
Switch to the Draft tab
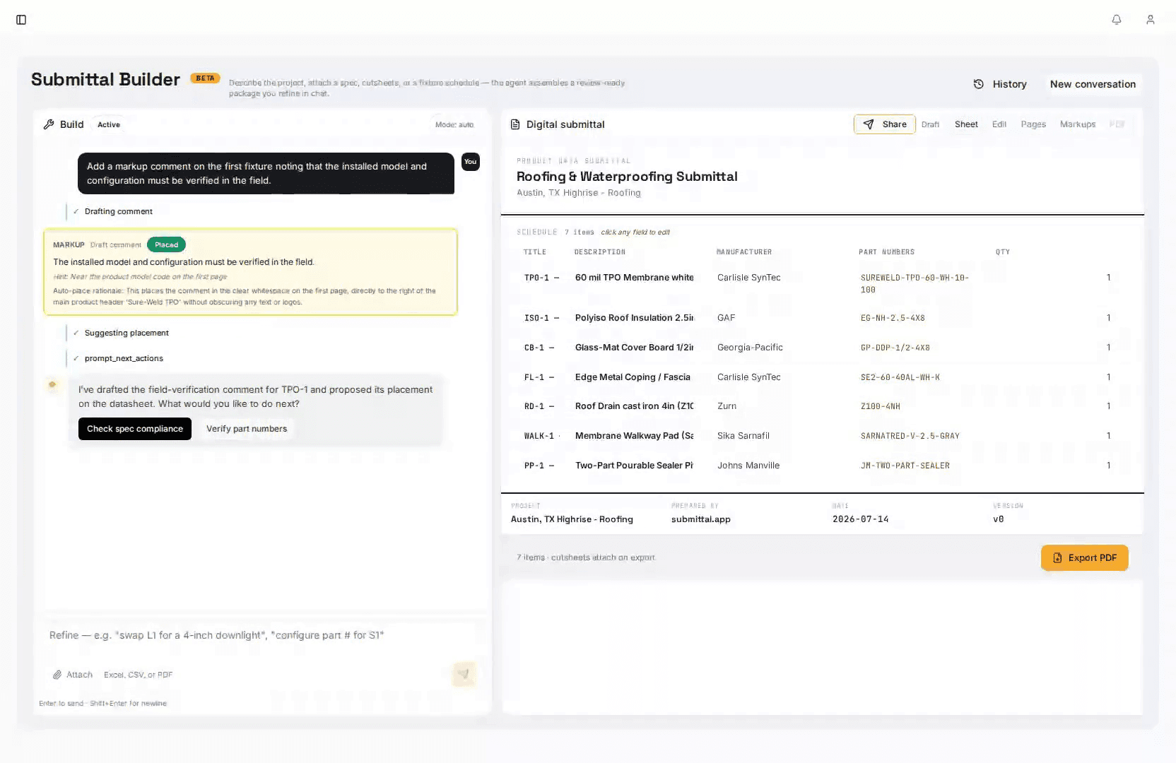[x=930, y=124]
